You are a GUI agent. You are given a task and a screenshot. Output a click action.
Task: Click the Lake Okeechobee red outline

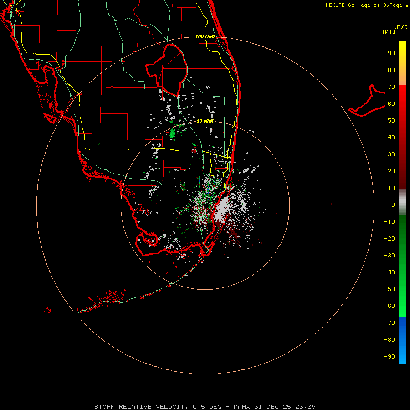(x=166, y=70)
